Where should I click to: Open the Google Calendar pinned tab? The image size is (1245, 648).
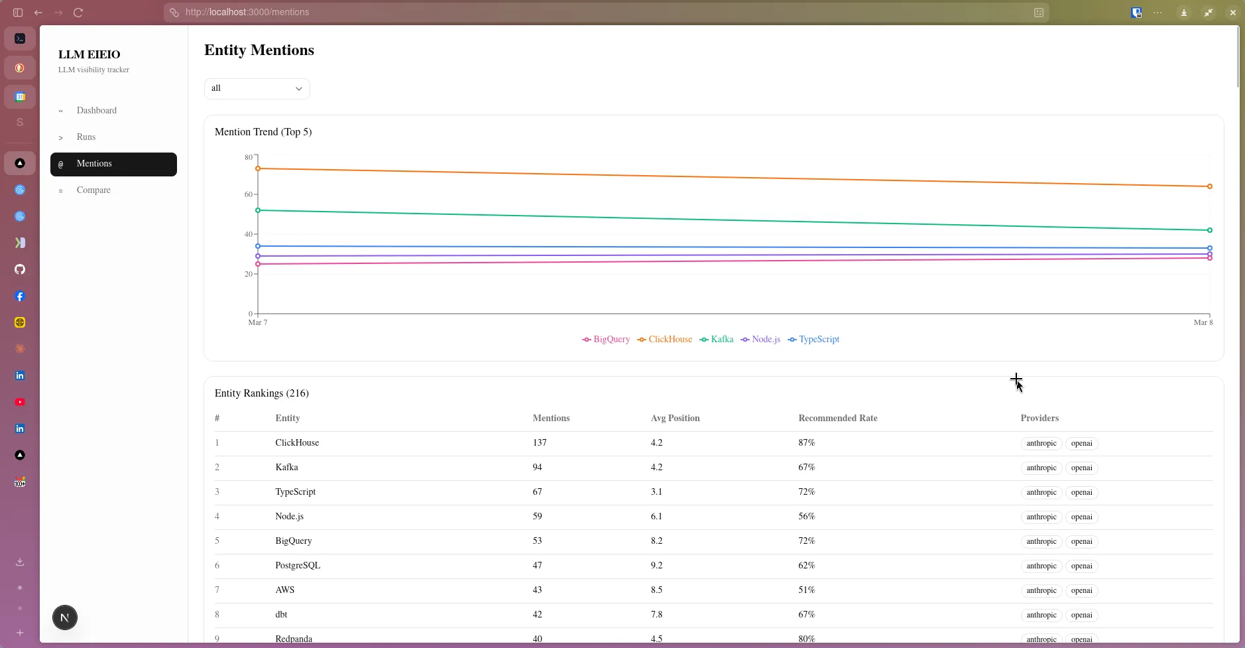(x=20, y=97)
